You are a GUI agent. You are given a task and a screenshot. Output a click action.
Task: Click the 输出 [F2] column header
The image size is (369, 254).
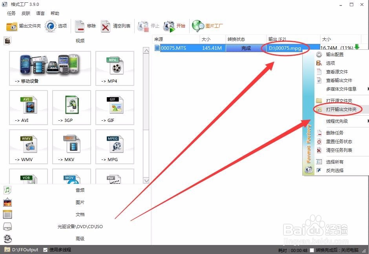pyautogui.click(x=293, y=39)
